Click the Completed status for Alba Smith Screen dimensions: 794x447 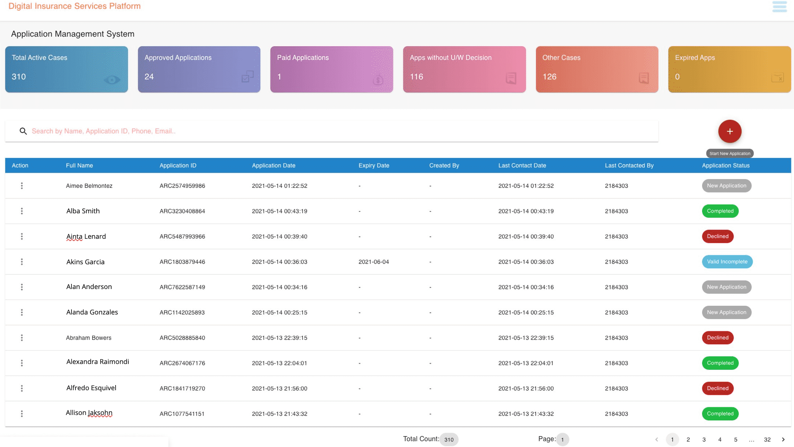[720, 211]
